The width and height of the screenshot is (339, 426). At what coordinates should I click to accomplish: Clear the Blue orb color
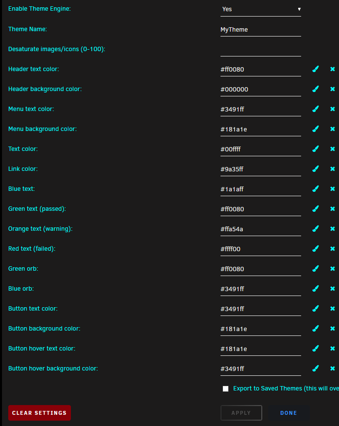coord(333,289)
